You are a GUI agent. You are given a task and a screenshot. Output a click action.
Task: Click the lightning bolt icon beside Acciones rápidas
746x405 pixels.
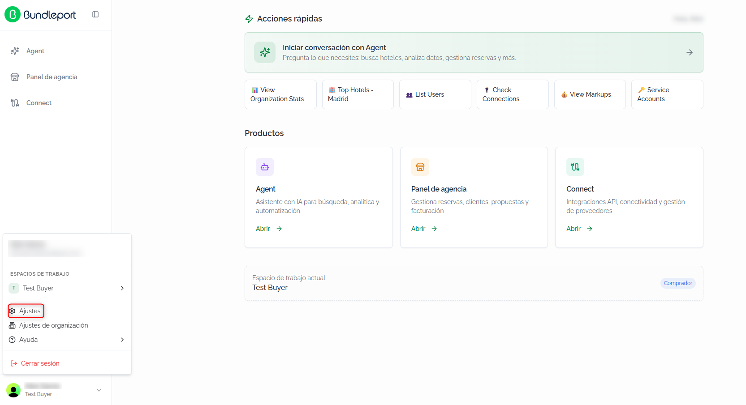(x=249, y=19)
